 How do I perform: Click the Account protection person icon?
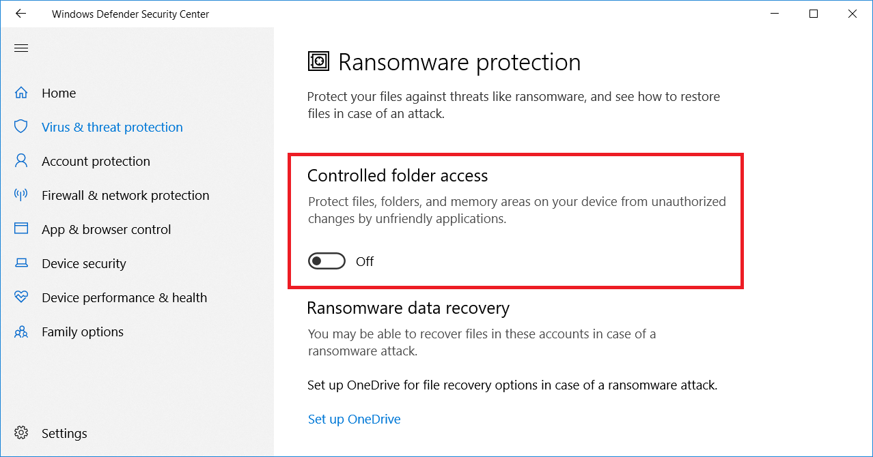point(21,161)
